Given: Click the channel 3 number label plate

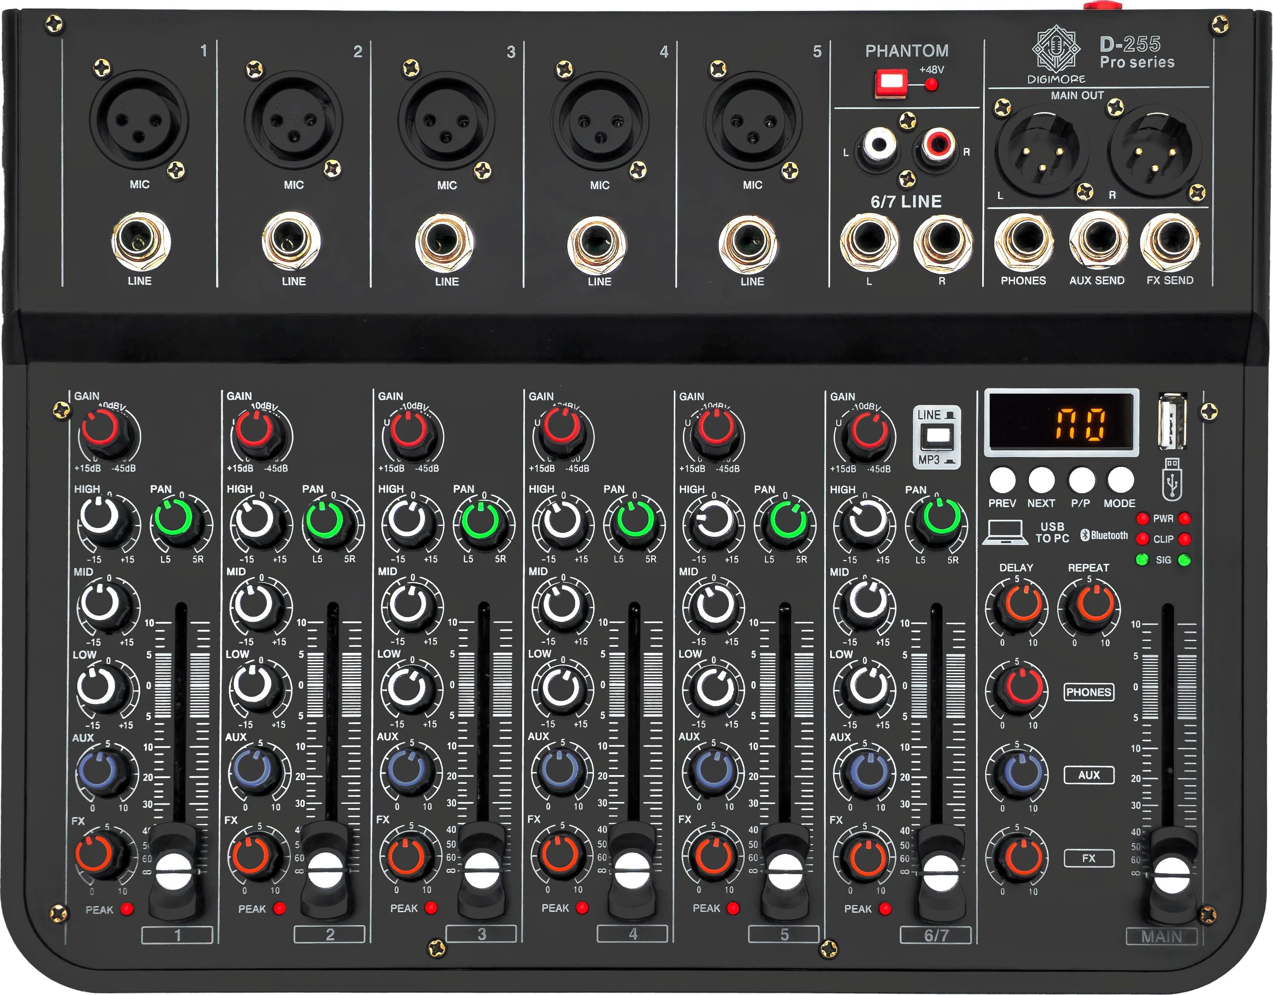Looking at the screenshot, I should [x=481, y=934].
